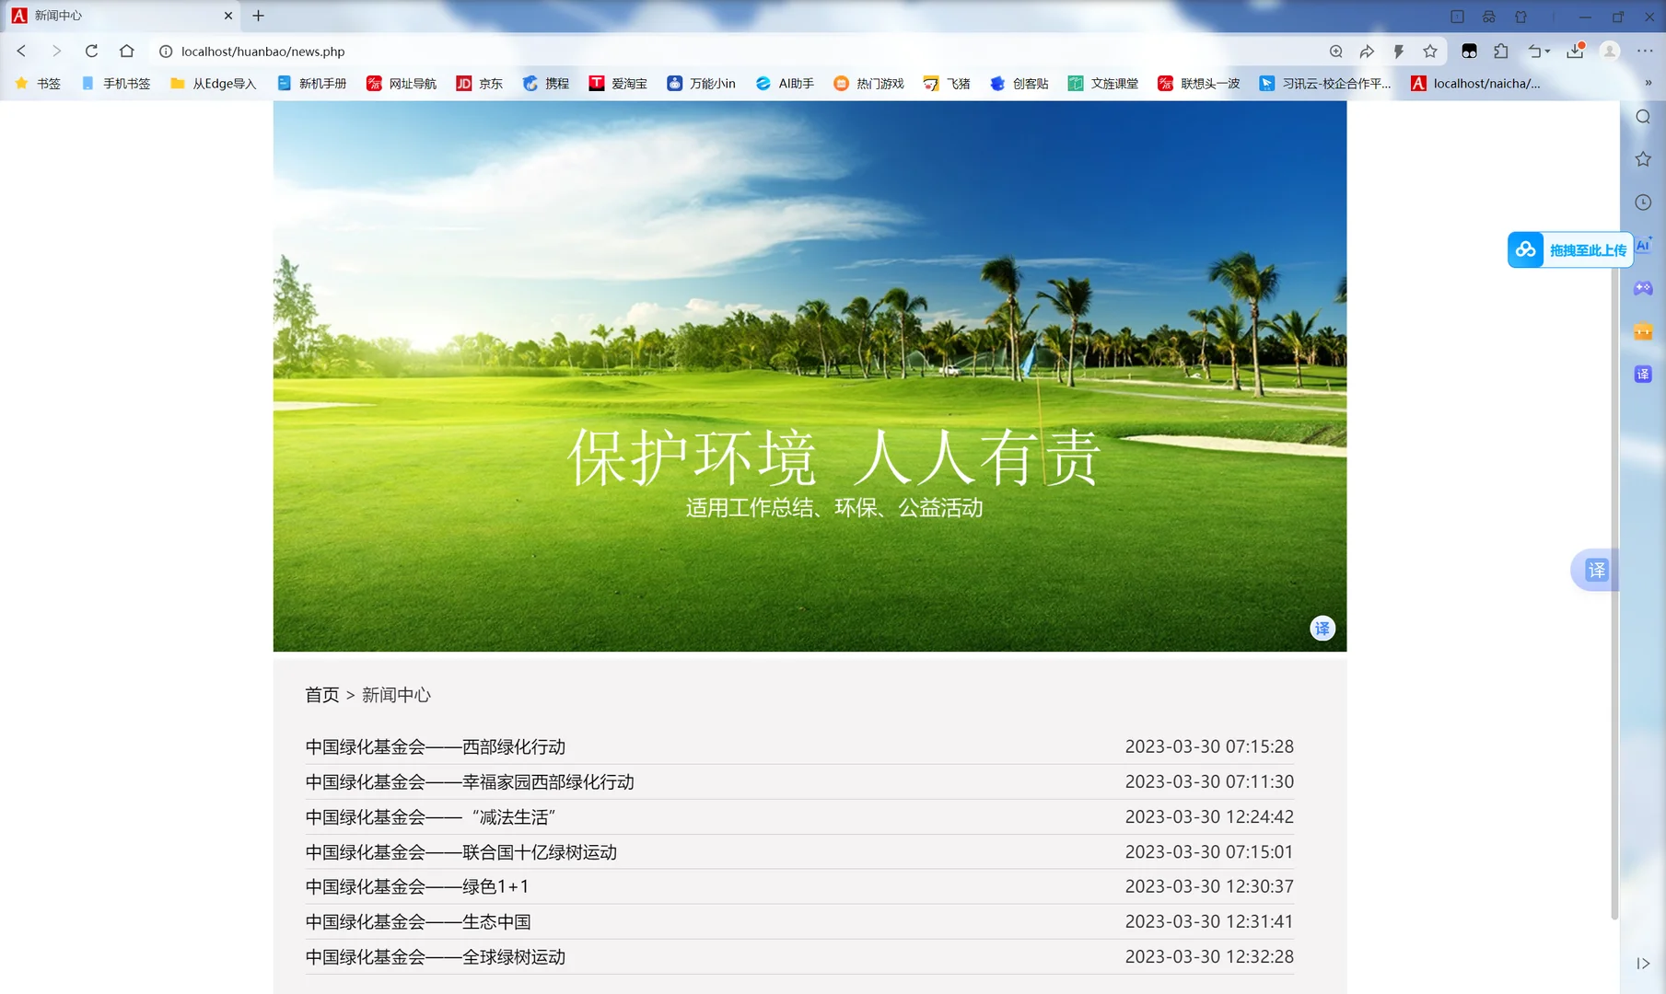
Task: Select the translate icon at sidebar bottom
Action: [x=1643, y=374]
